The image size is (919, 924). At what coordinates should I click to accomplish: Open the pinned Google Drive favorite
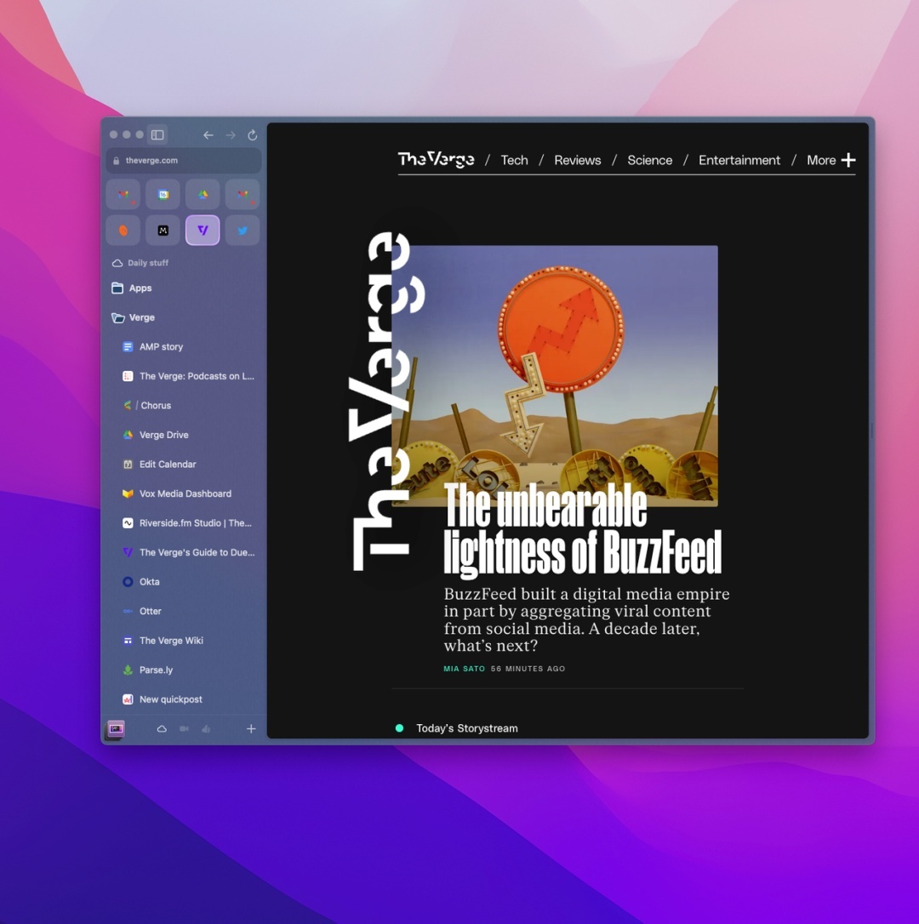point(203,195)
